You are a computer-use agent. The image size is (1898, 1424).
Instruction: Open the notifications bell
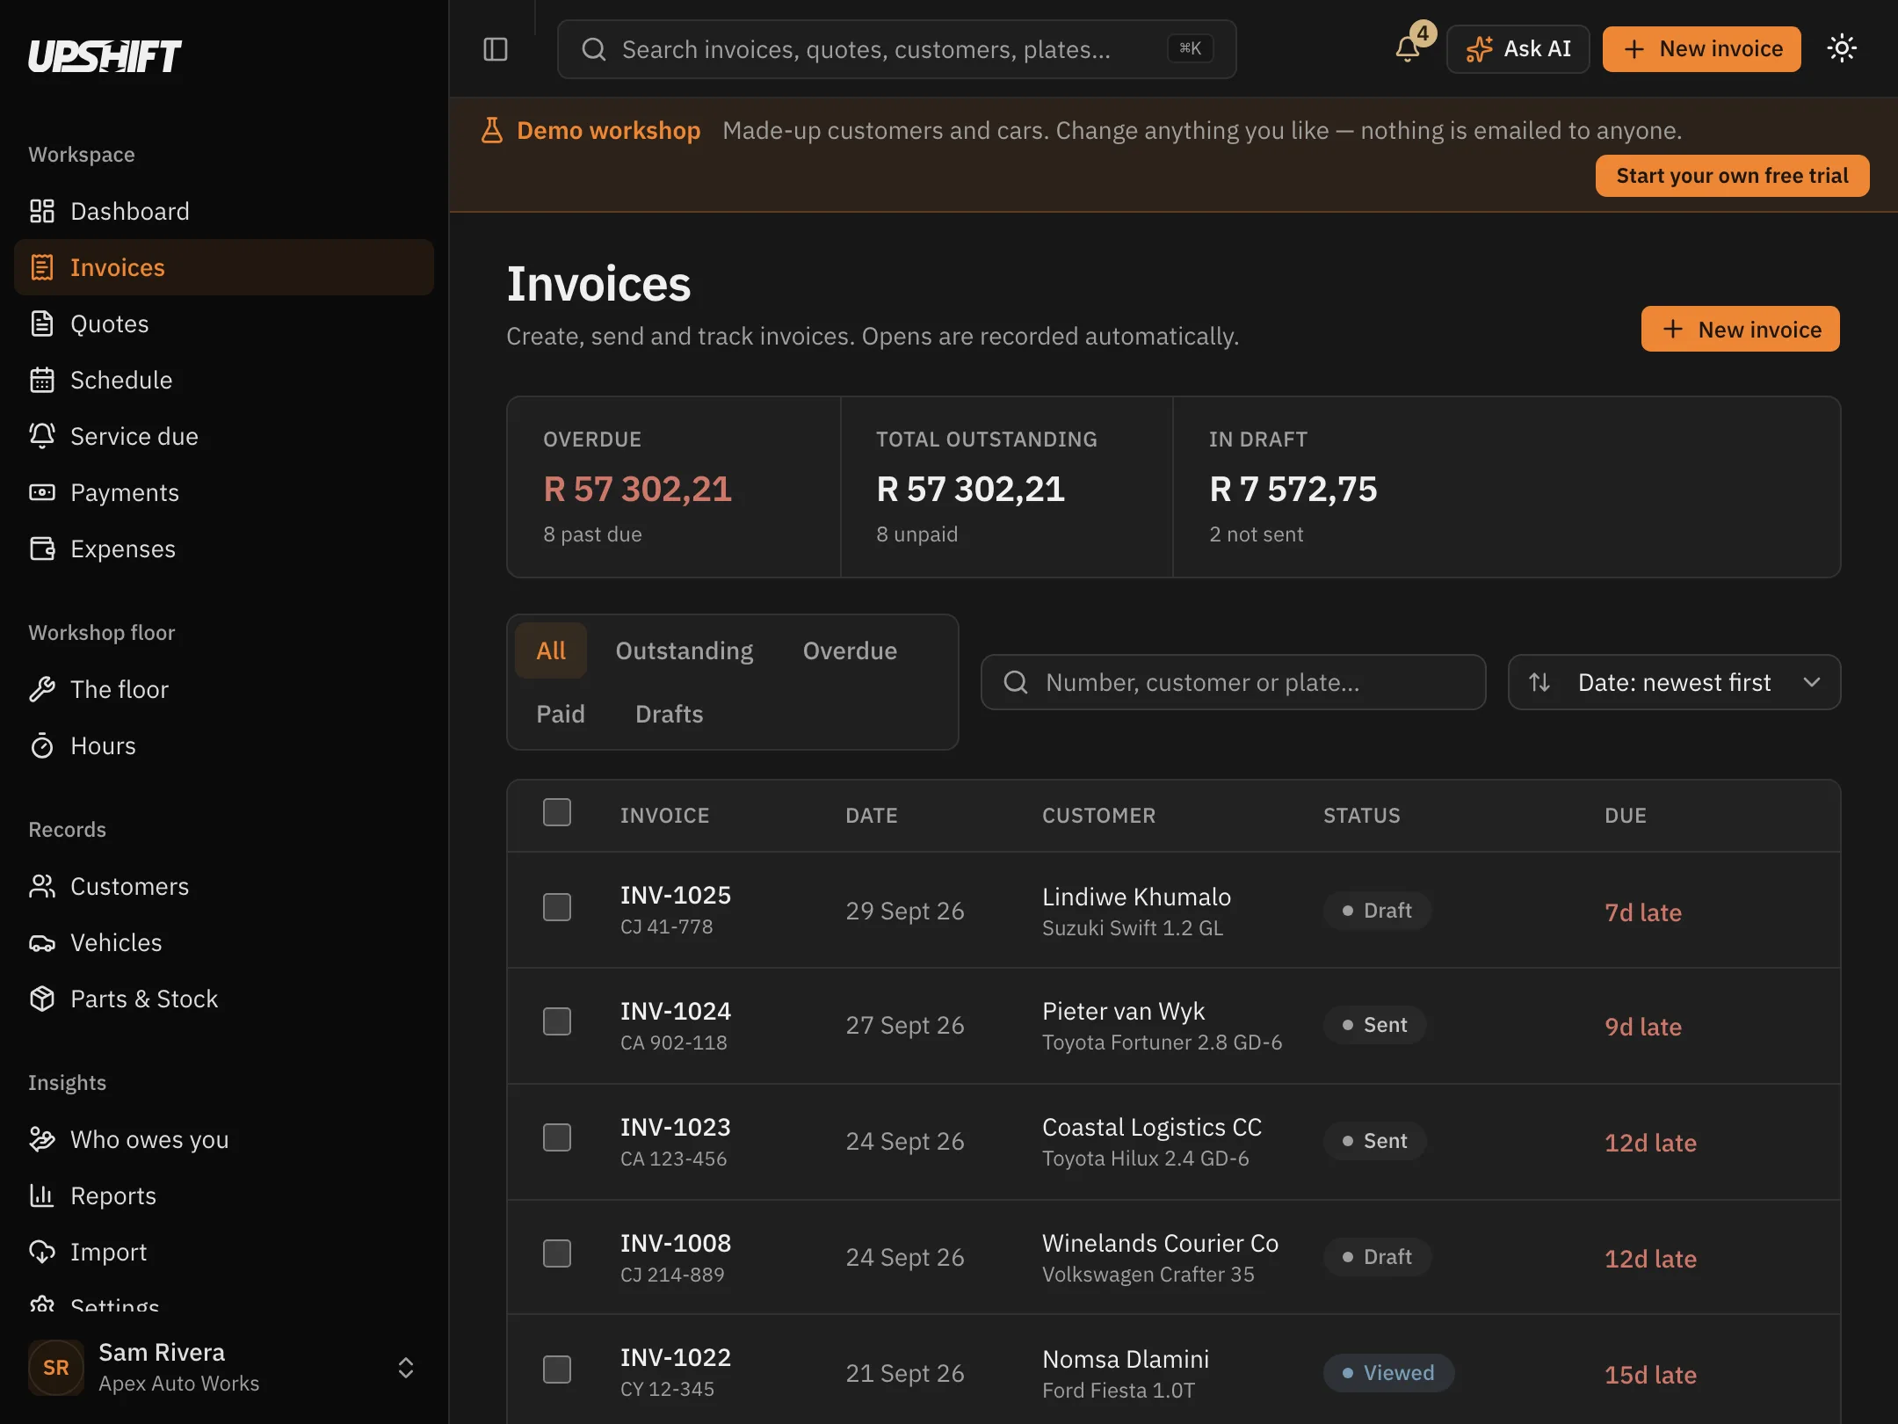click(x=1409, y=48)
